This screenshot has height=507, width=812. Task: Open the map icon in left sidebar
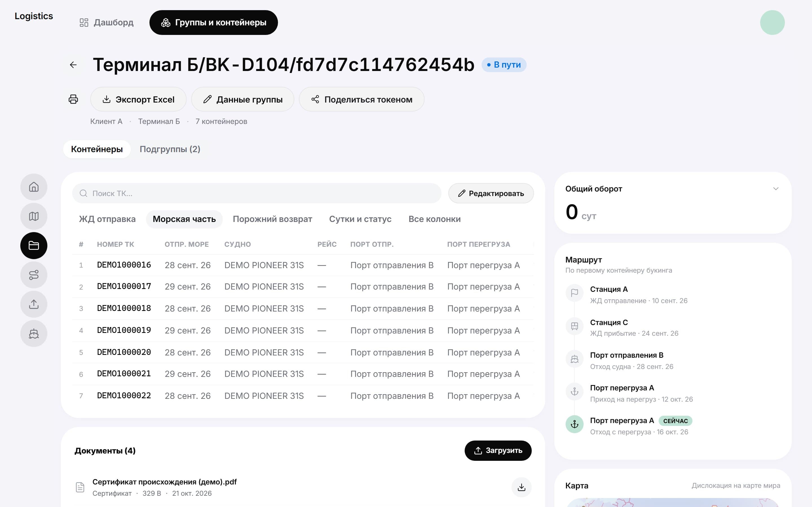(34, 216)
